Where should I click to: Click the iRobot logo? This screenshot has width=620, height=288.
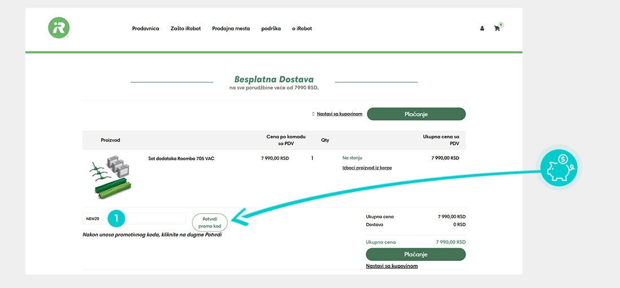pyautogui.click(x=59, y=28)
